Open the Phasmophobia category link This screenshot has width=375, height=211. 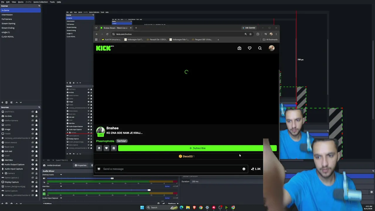click(105, 141)
